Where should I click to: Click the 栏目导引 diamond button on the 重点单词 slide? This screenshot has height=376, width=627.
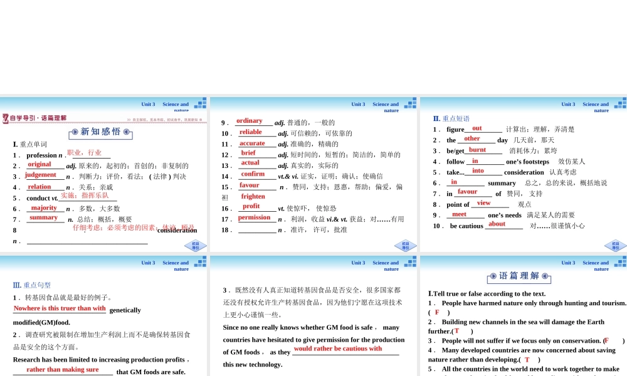196,245
